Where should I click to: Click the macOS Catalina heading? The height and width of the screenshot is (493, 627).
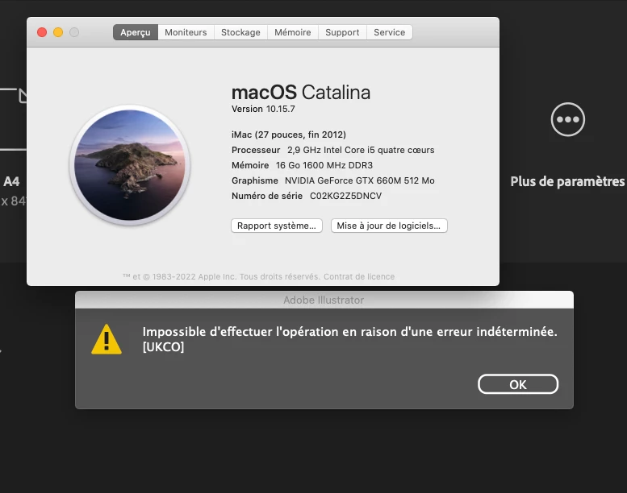pos(301,93)
